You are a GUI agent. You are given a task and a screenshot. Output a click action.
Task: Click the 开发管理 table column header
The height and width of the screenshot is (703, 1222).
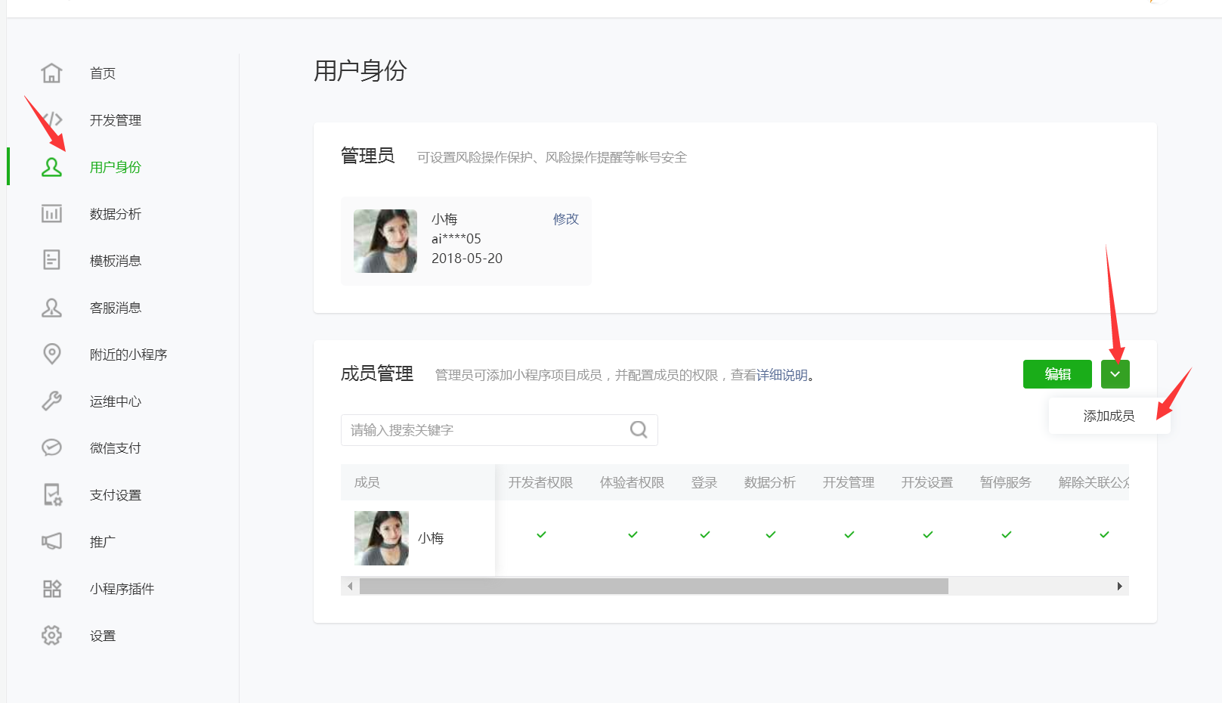pos(849,482)
